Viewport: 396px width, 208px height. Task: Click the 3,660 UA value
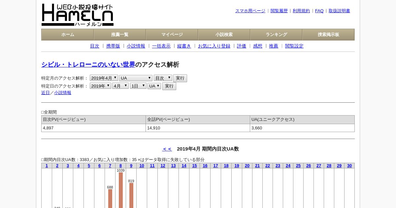257,128
